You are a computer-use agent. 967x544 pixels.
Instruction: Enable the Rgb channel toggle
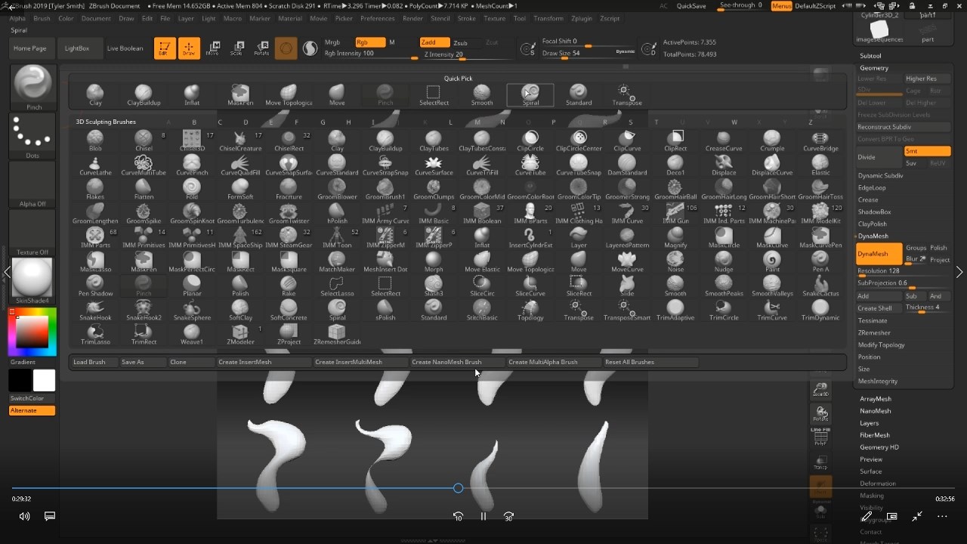[369, 42]
